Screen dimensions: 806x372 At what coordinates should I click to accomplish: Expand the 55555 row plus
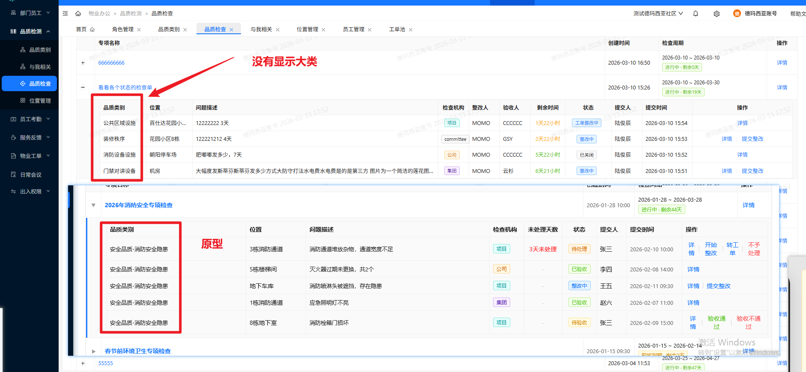coord(83,363)
